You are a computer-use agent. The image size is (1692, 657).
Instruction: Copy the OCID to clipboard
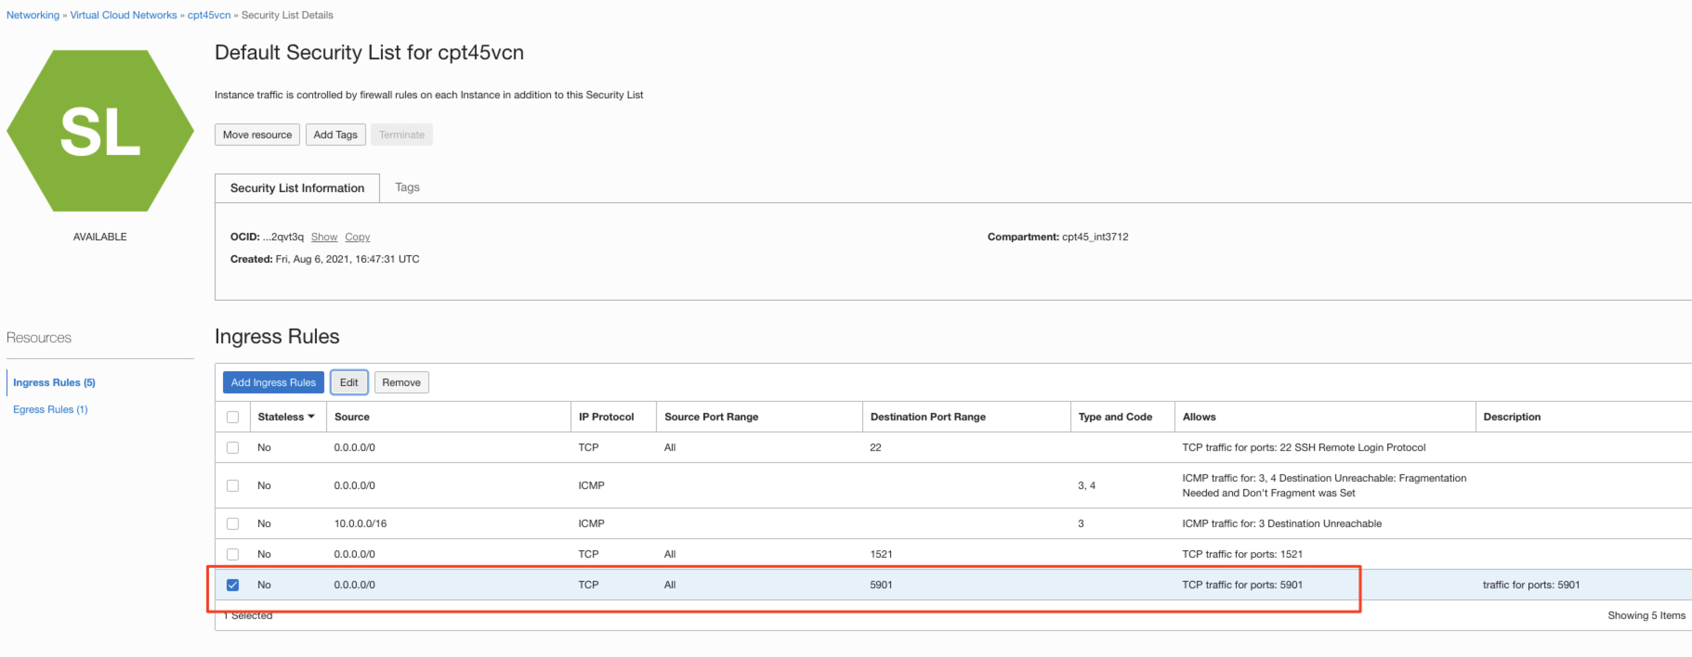click(x=357, y=237)
